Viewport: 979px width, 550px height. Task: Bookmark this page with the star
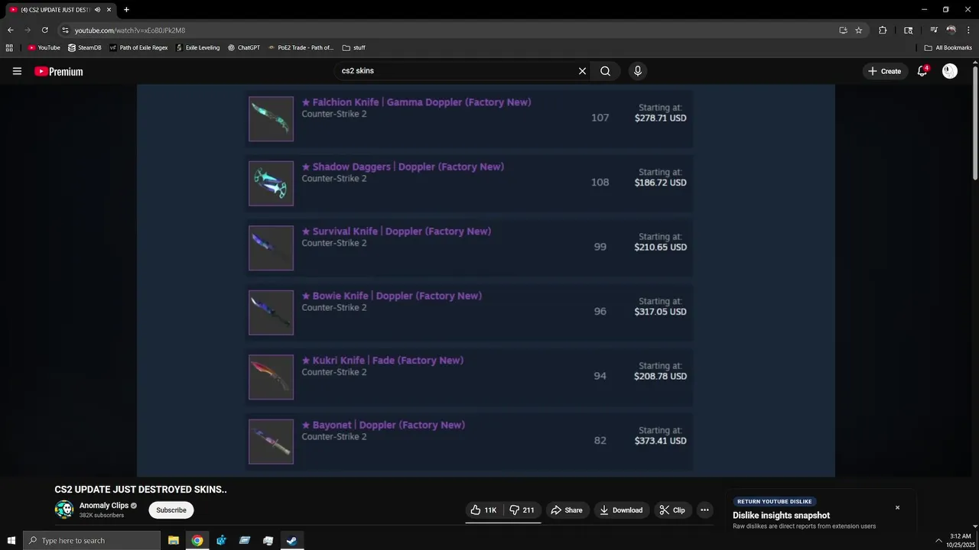click(x=859, y=31)
